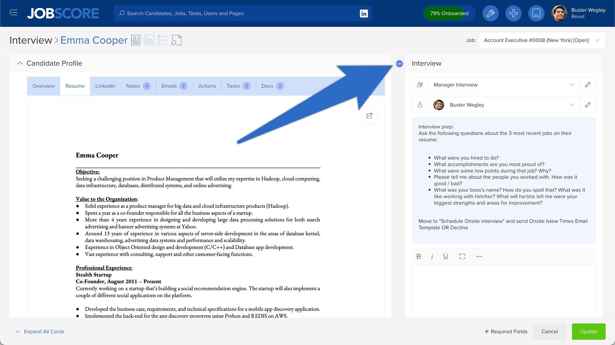Open the Emails tab
The width and height of the screenshot is (615, 345).
pyautogui.click(x=169, y=86)
